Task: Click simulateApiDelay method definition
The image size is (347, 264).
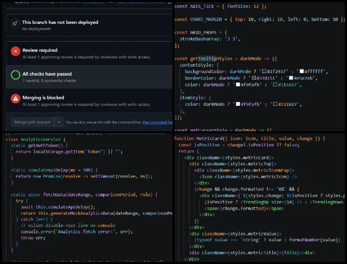Action: pos(48,170)
